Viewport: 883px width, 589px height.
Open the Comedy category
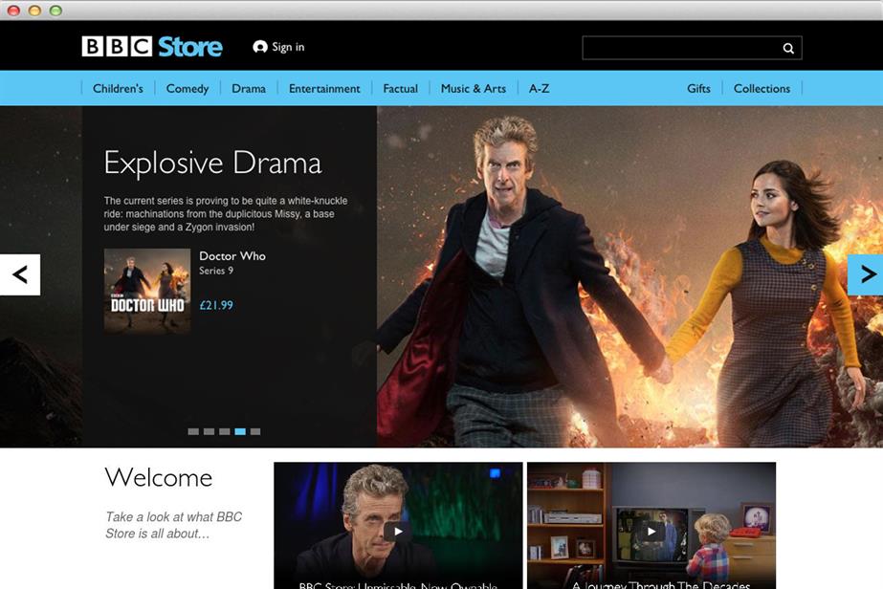(187, 88)
